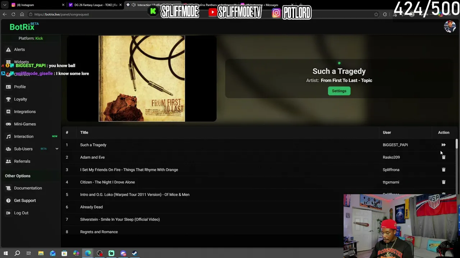Image resolution: width=460 pixels, height=258 pixels.
Task: Select Citizen - The Night I Drove Alone
Action: pyautogui.click(x=107, y=182)
